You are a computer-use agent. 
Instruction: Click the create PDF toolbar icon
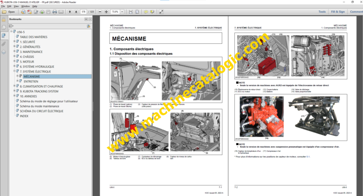tap(29, 12)
